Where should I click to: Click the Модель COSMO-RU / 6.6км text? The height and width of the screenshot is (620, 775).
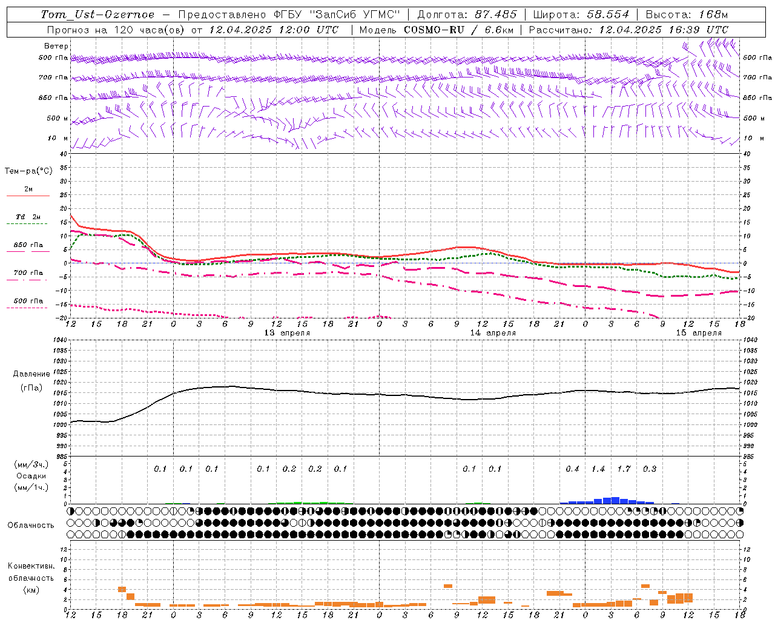click(x=437, y=30)
